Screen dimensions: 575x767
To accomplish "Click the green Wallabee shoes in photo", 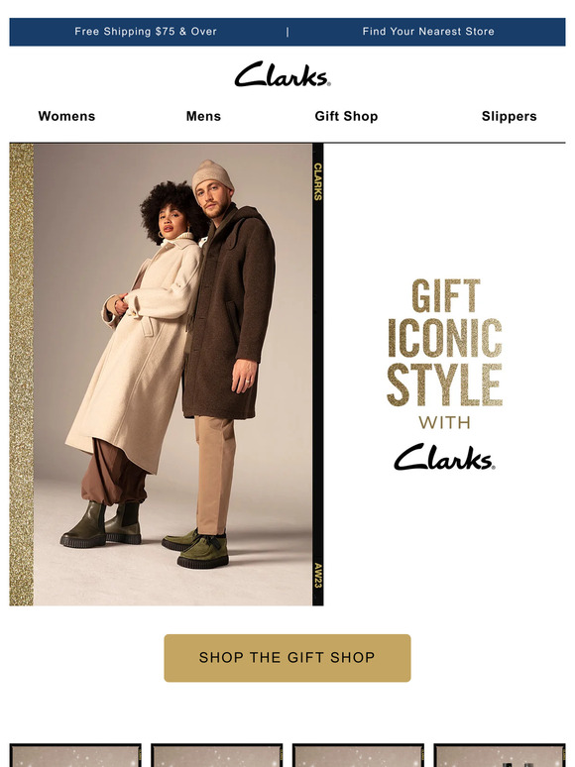I will coord(196,550).
